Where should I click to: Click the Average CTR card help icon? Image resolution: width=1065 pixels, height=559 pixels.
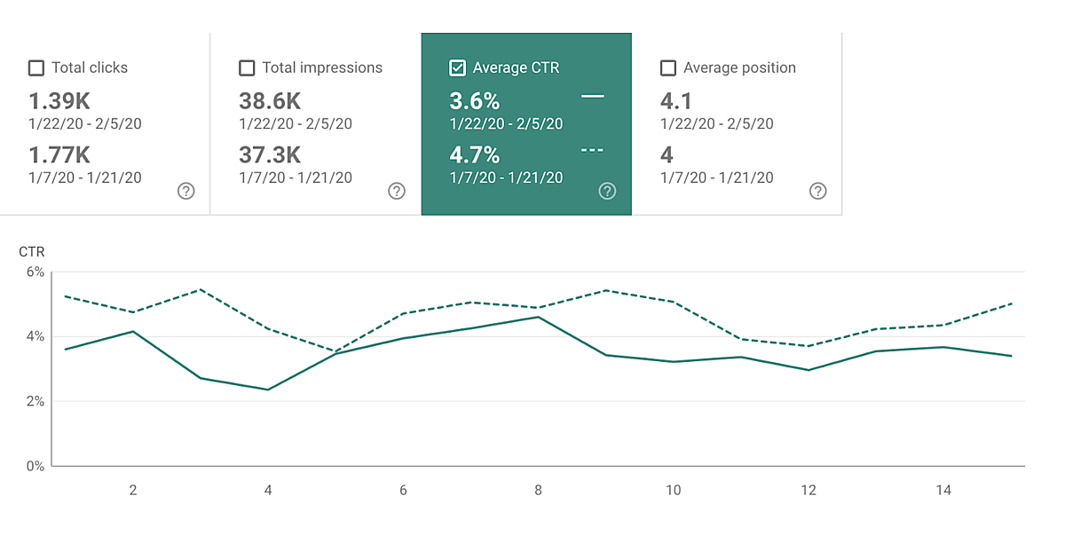click(607, 191)
